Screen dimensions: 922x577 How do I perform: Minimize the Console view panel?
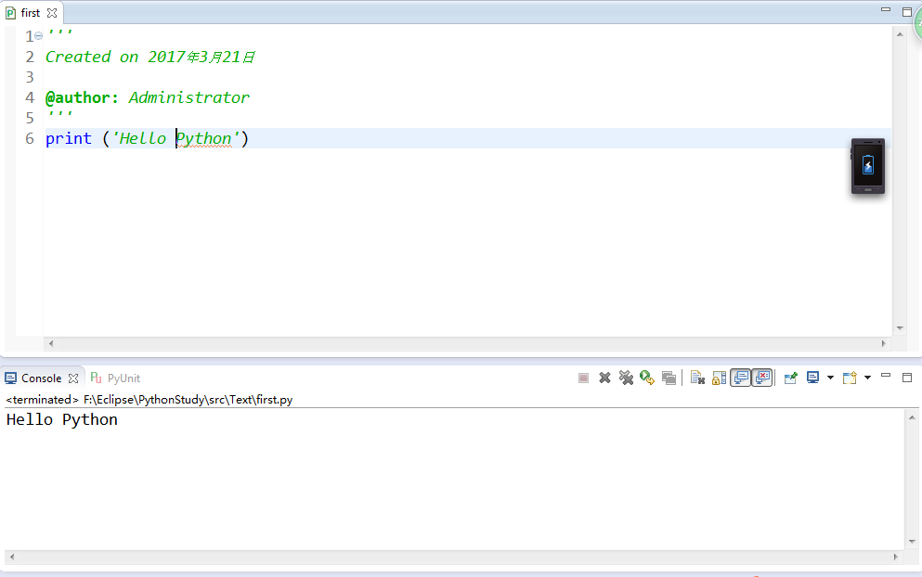pyautogui.click(x=886, y=376)
